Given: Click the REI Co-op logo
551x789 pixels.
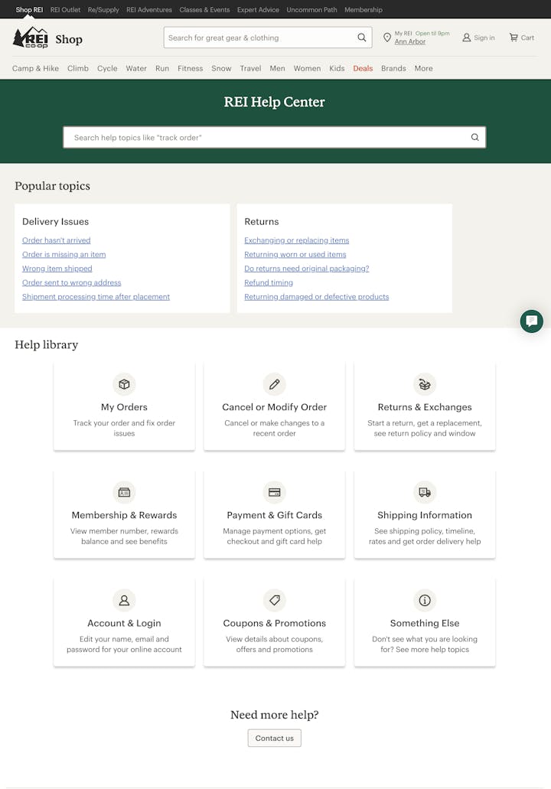Looking at the screenshot, I should click(x=31, y=38).
